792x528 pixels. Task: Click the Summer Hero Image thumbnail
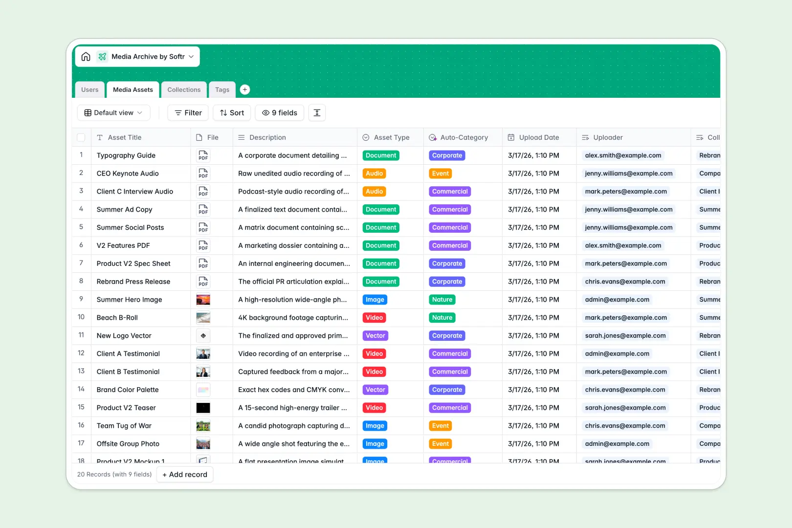point(203,299)
